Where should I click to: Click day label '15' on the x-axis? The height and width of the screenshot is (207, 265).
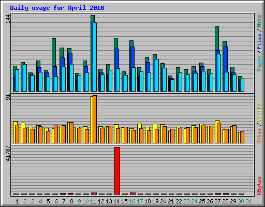pos(124,201)
